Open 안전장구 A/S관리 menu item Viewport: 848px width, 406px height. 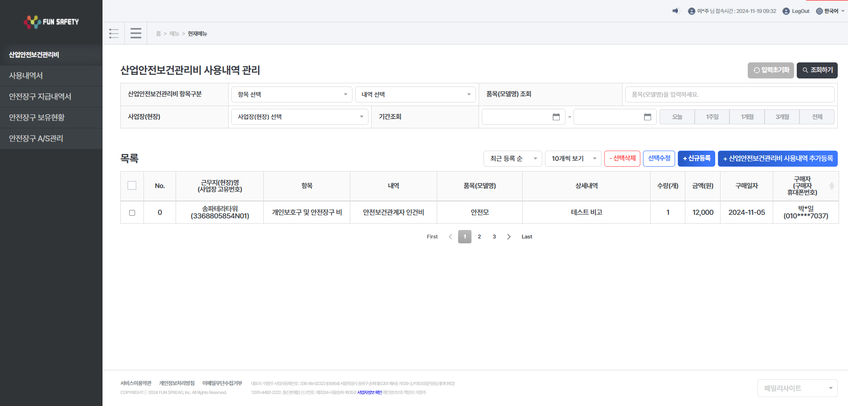[51, 139]
